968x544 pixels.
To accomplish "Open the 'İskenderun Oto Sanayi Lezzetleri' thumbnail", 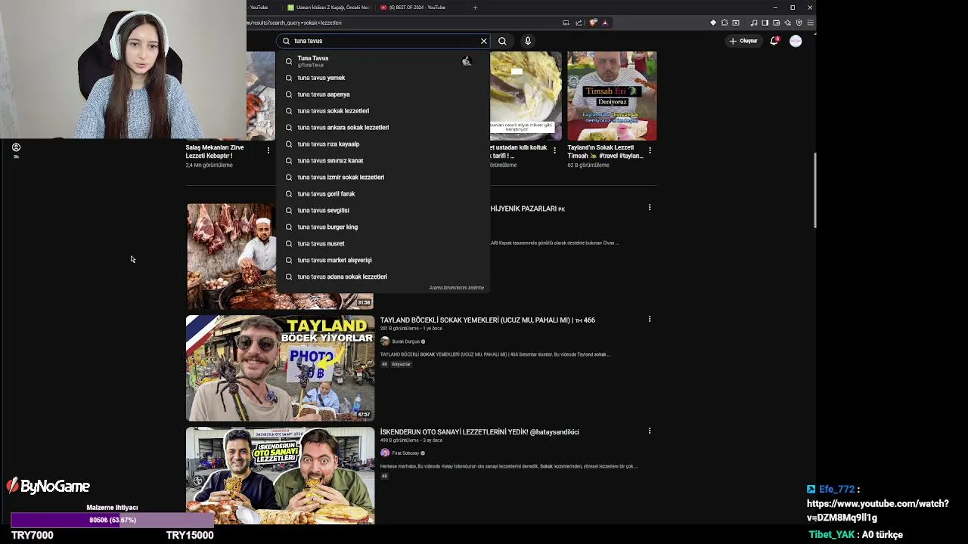I will (280, 476).
